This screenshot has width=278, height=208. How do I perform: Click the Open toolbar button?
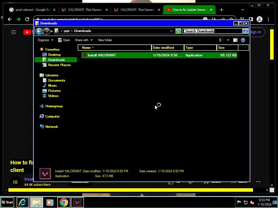coord(64,40)
